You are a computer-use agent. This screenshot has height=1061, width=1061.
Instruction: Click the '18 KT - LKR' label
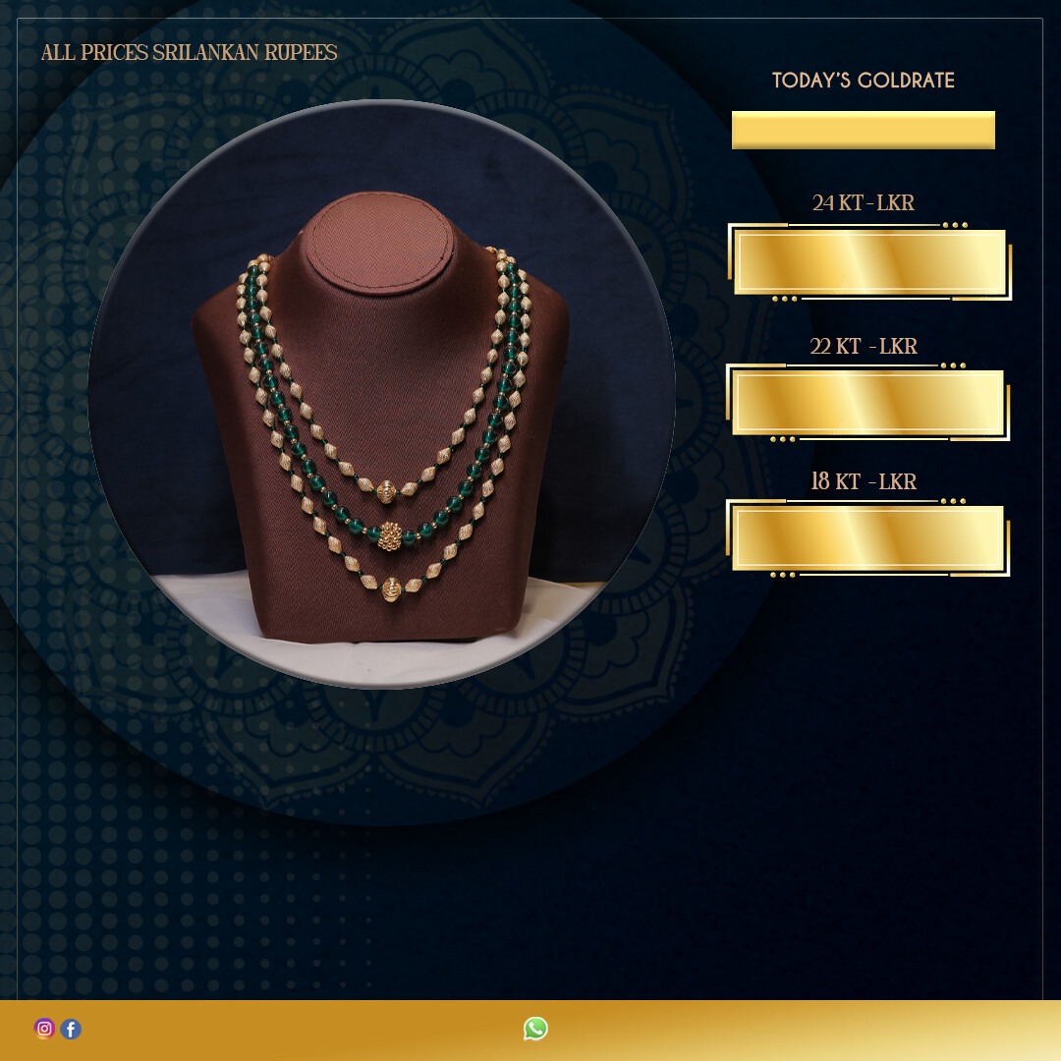pyautogui.click(x=864, y=481)
